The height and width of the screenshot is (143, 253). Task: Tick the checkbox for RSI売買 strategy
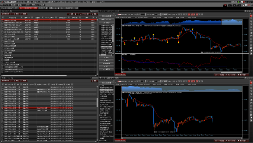point(2,60)
